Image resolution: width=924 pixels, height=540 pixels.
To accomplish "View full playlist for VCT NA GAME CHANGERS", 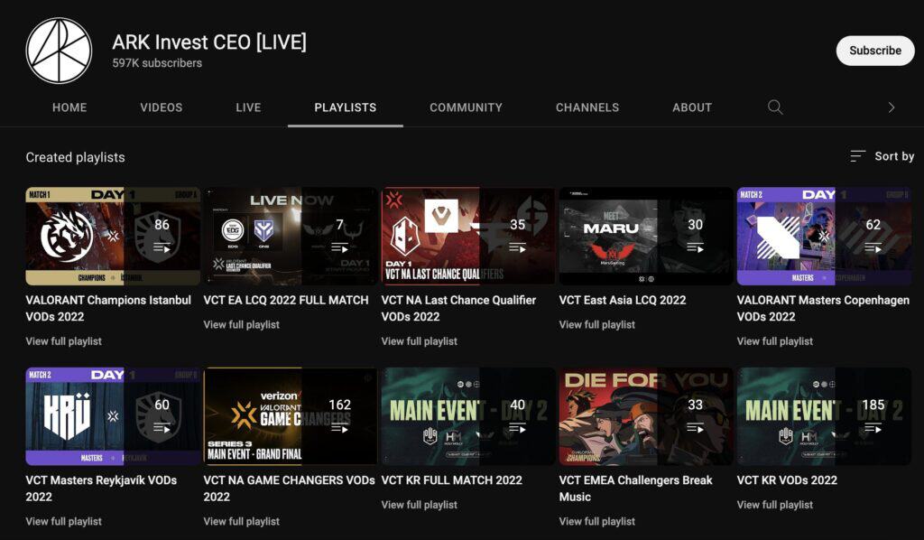I will tap(242, 522).
